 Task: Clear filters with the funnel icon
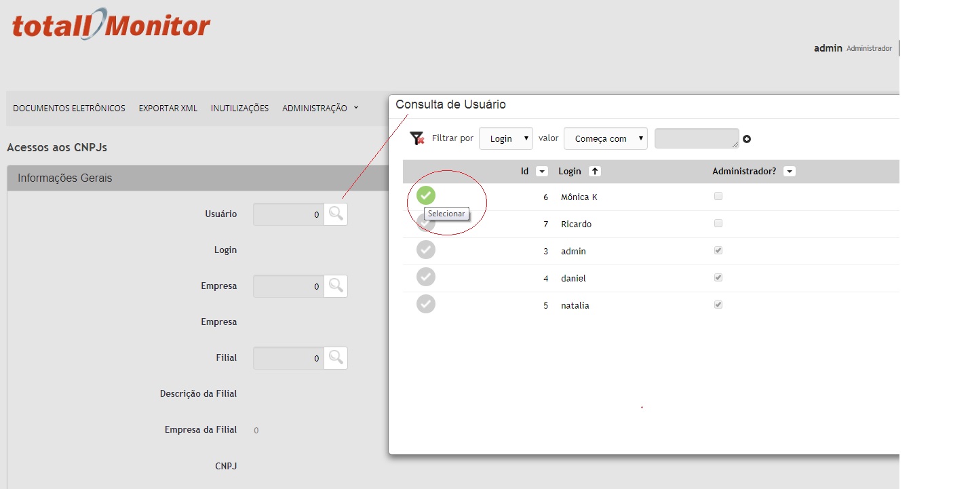417,138
